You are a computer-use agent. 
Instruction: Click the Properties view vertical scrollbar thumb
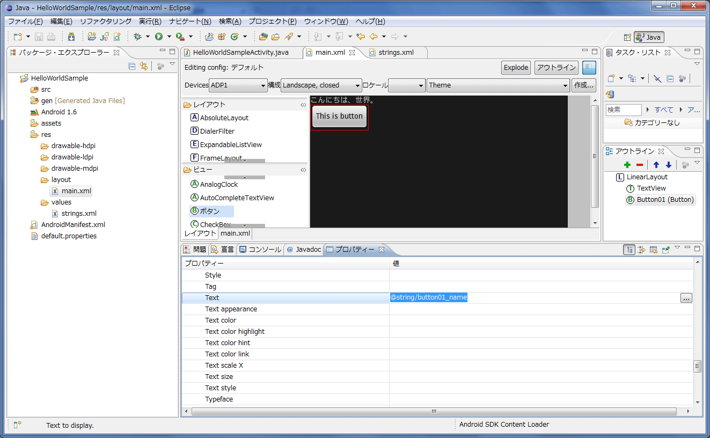(698, 367)
